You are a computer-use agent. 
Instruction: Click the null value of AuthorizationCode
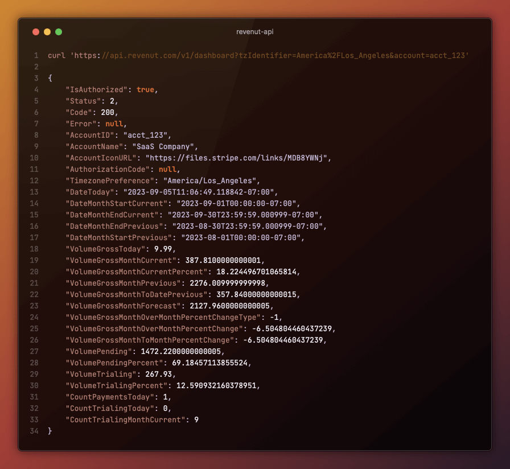pos(167,170)
